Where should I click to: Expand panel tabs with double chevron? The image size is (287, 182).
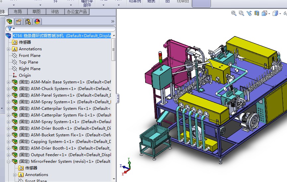click(x=113, y=21)
